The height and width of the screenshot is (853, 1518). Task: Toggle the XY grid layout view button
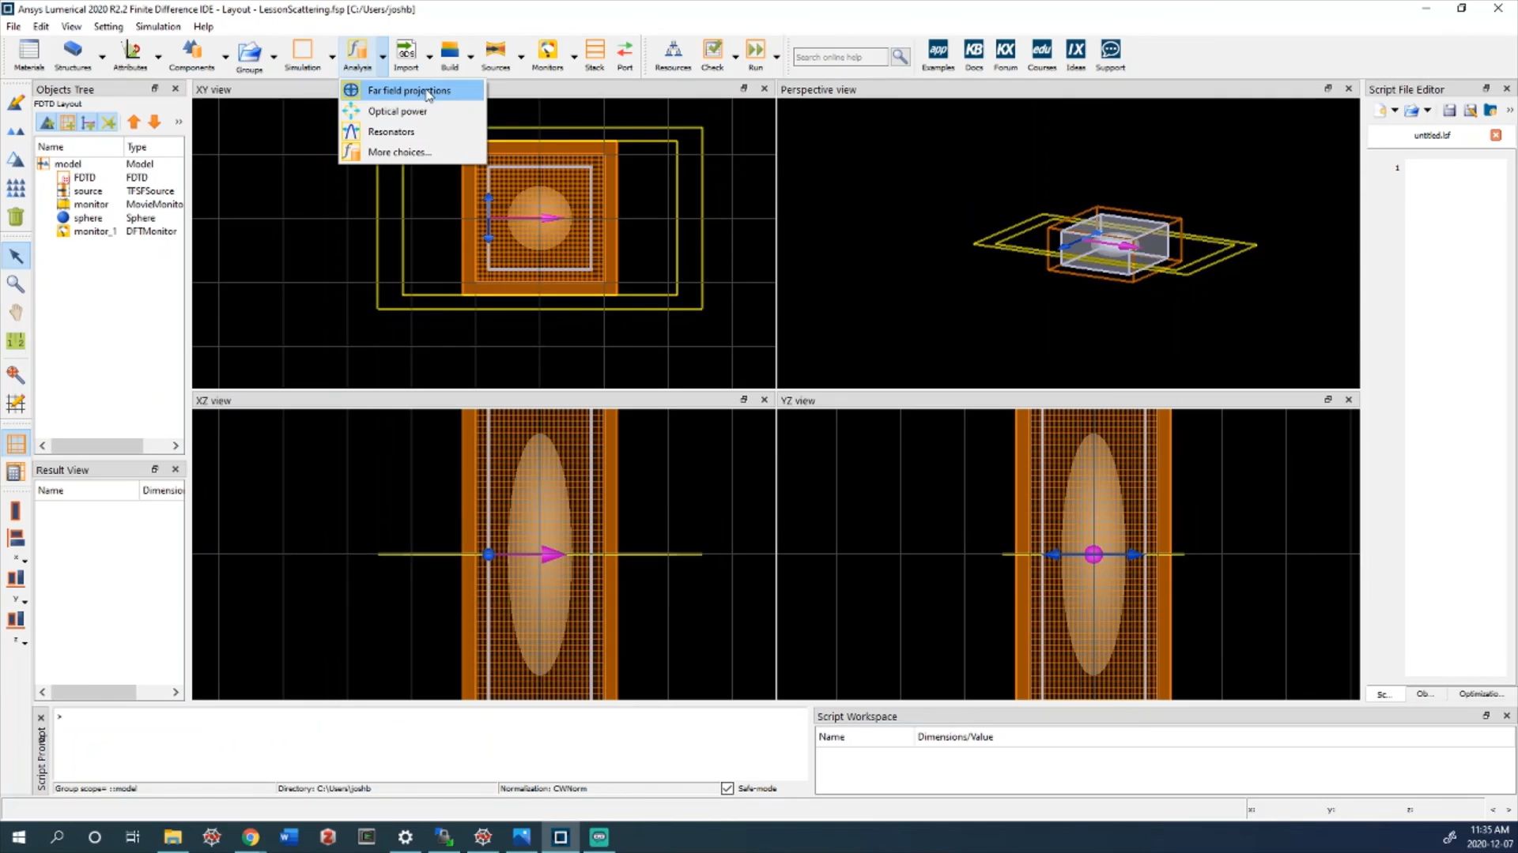[x=16, y=444]
